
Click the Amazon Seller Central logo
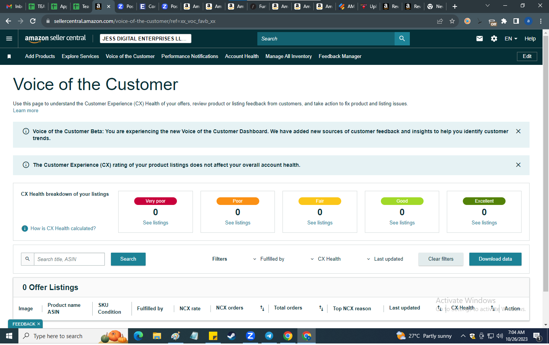tap(55, 38)
